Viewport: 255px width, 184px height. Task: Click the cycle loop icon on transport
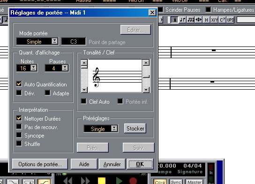[29, 182]
